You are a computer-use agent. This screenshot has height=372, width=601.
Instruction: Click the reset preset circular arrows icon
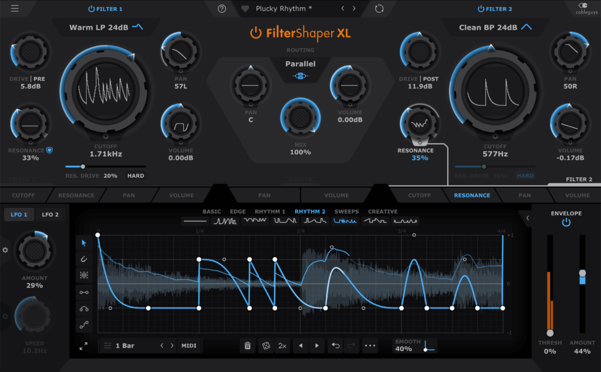pos(379,9)
